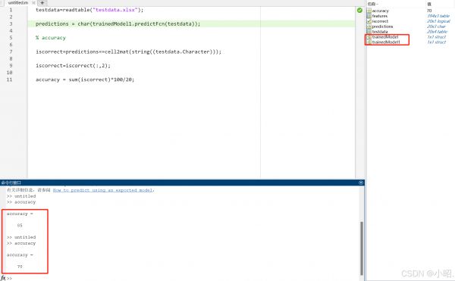Image resolution: width=455 pixels, height=281 pixels.
Task: Click the accuracy value 70 in Workspace
Action: tap(429, 11)
